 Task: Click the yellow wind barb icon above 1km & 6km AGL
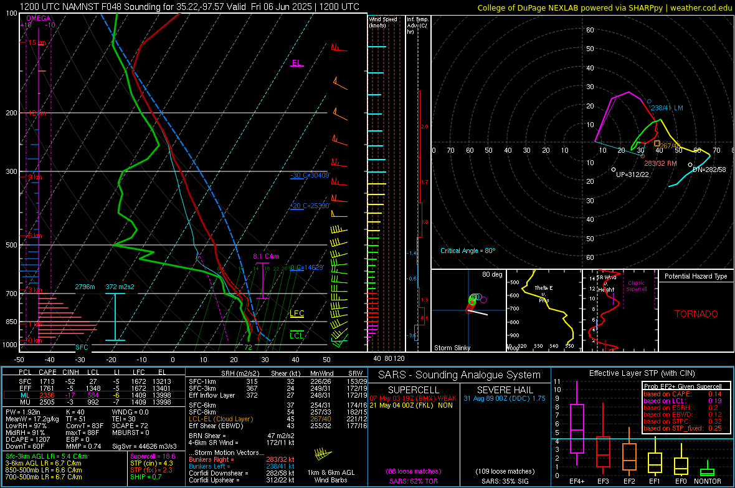(323, 454)
